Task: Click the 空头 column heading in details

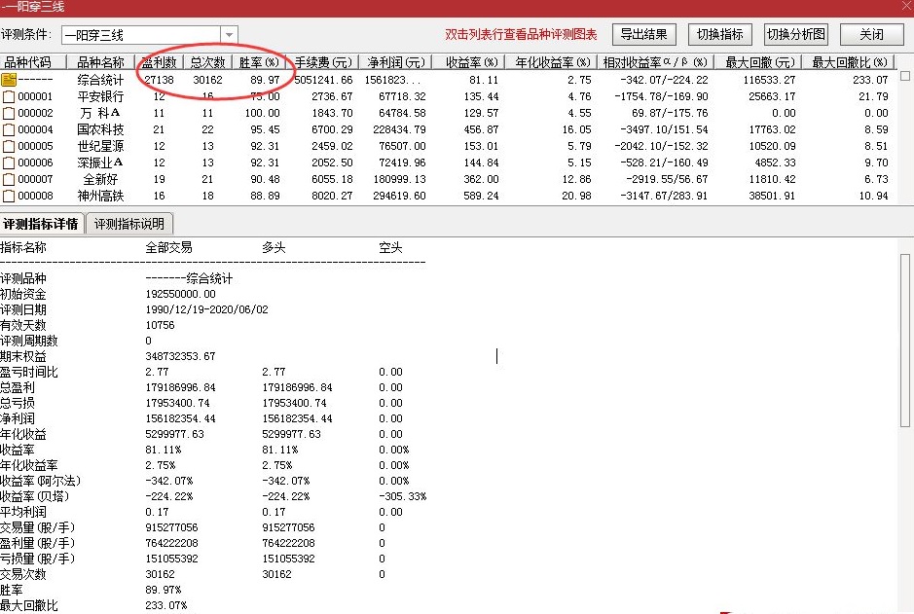Action: click(x=390, y=247)
